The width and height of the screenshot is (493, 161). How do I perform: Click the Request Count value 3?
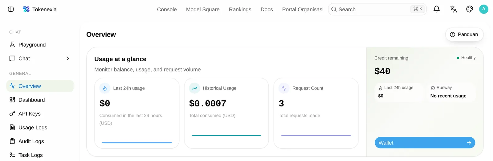click(x=281, y=103)
